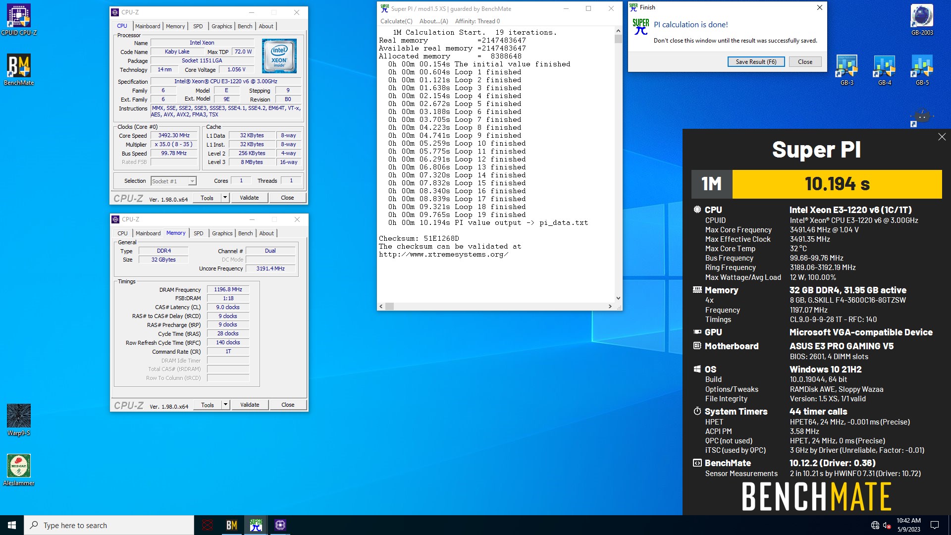
Task: Open Graphics tab in upper CPU-Z
Action: [221, 26]
